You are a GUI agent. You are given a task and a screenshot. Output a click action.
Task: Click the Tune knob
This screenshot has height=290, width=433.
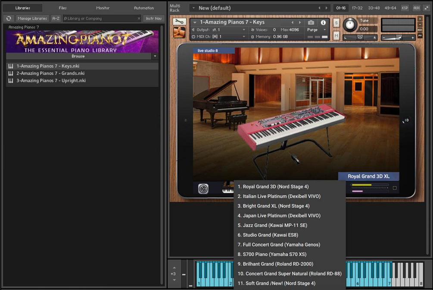[350, 24]
